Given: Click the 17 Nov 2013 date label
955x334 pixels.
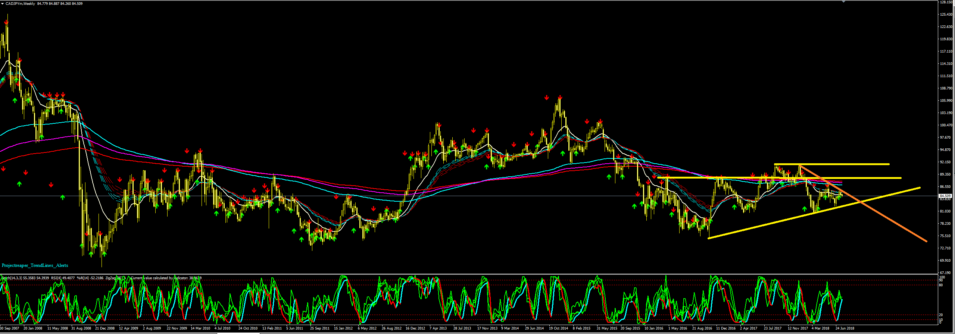Looking at the screenshot, I should (x=487, y=328).
